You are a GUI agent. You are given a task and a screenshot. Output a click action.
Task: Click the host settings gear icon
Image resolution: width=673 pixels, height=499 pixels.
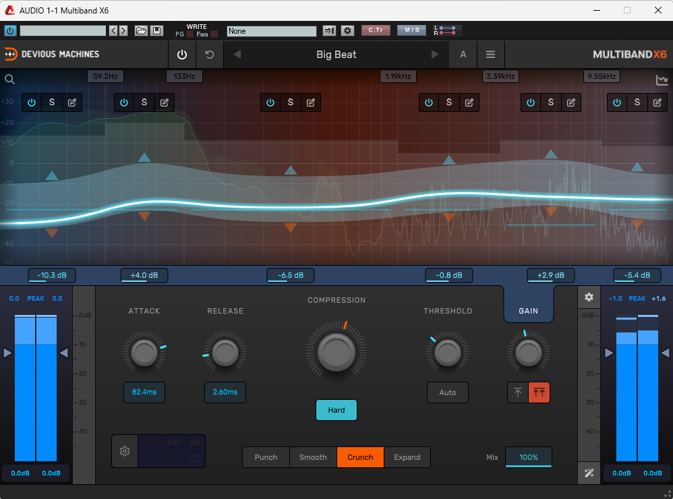[x=347, y=30]
